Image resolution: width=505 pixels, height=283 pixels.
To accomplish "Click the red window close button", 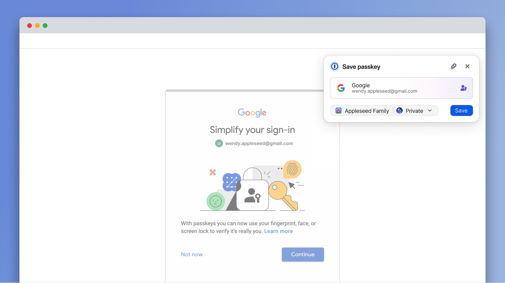I will (x=30, y=26).
